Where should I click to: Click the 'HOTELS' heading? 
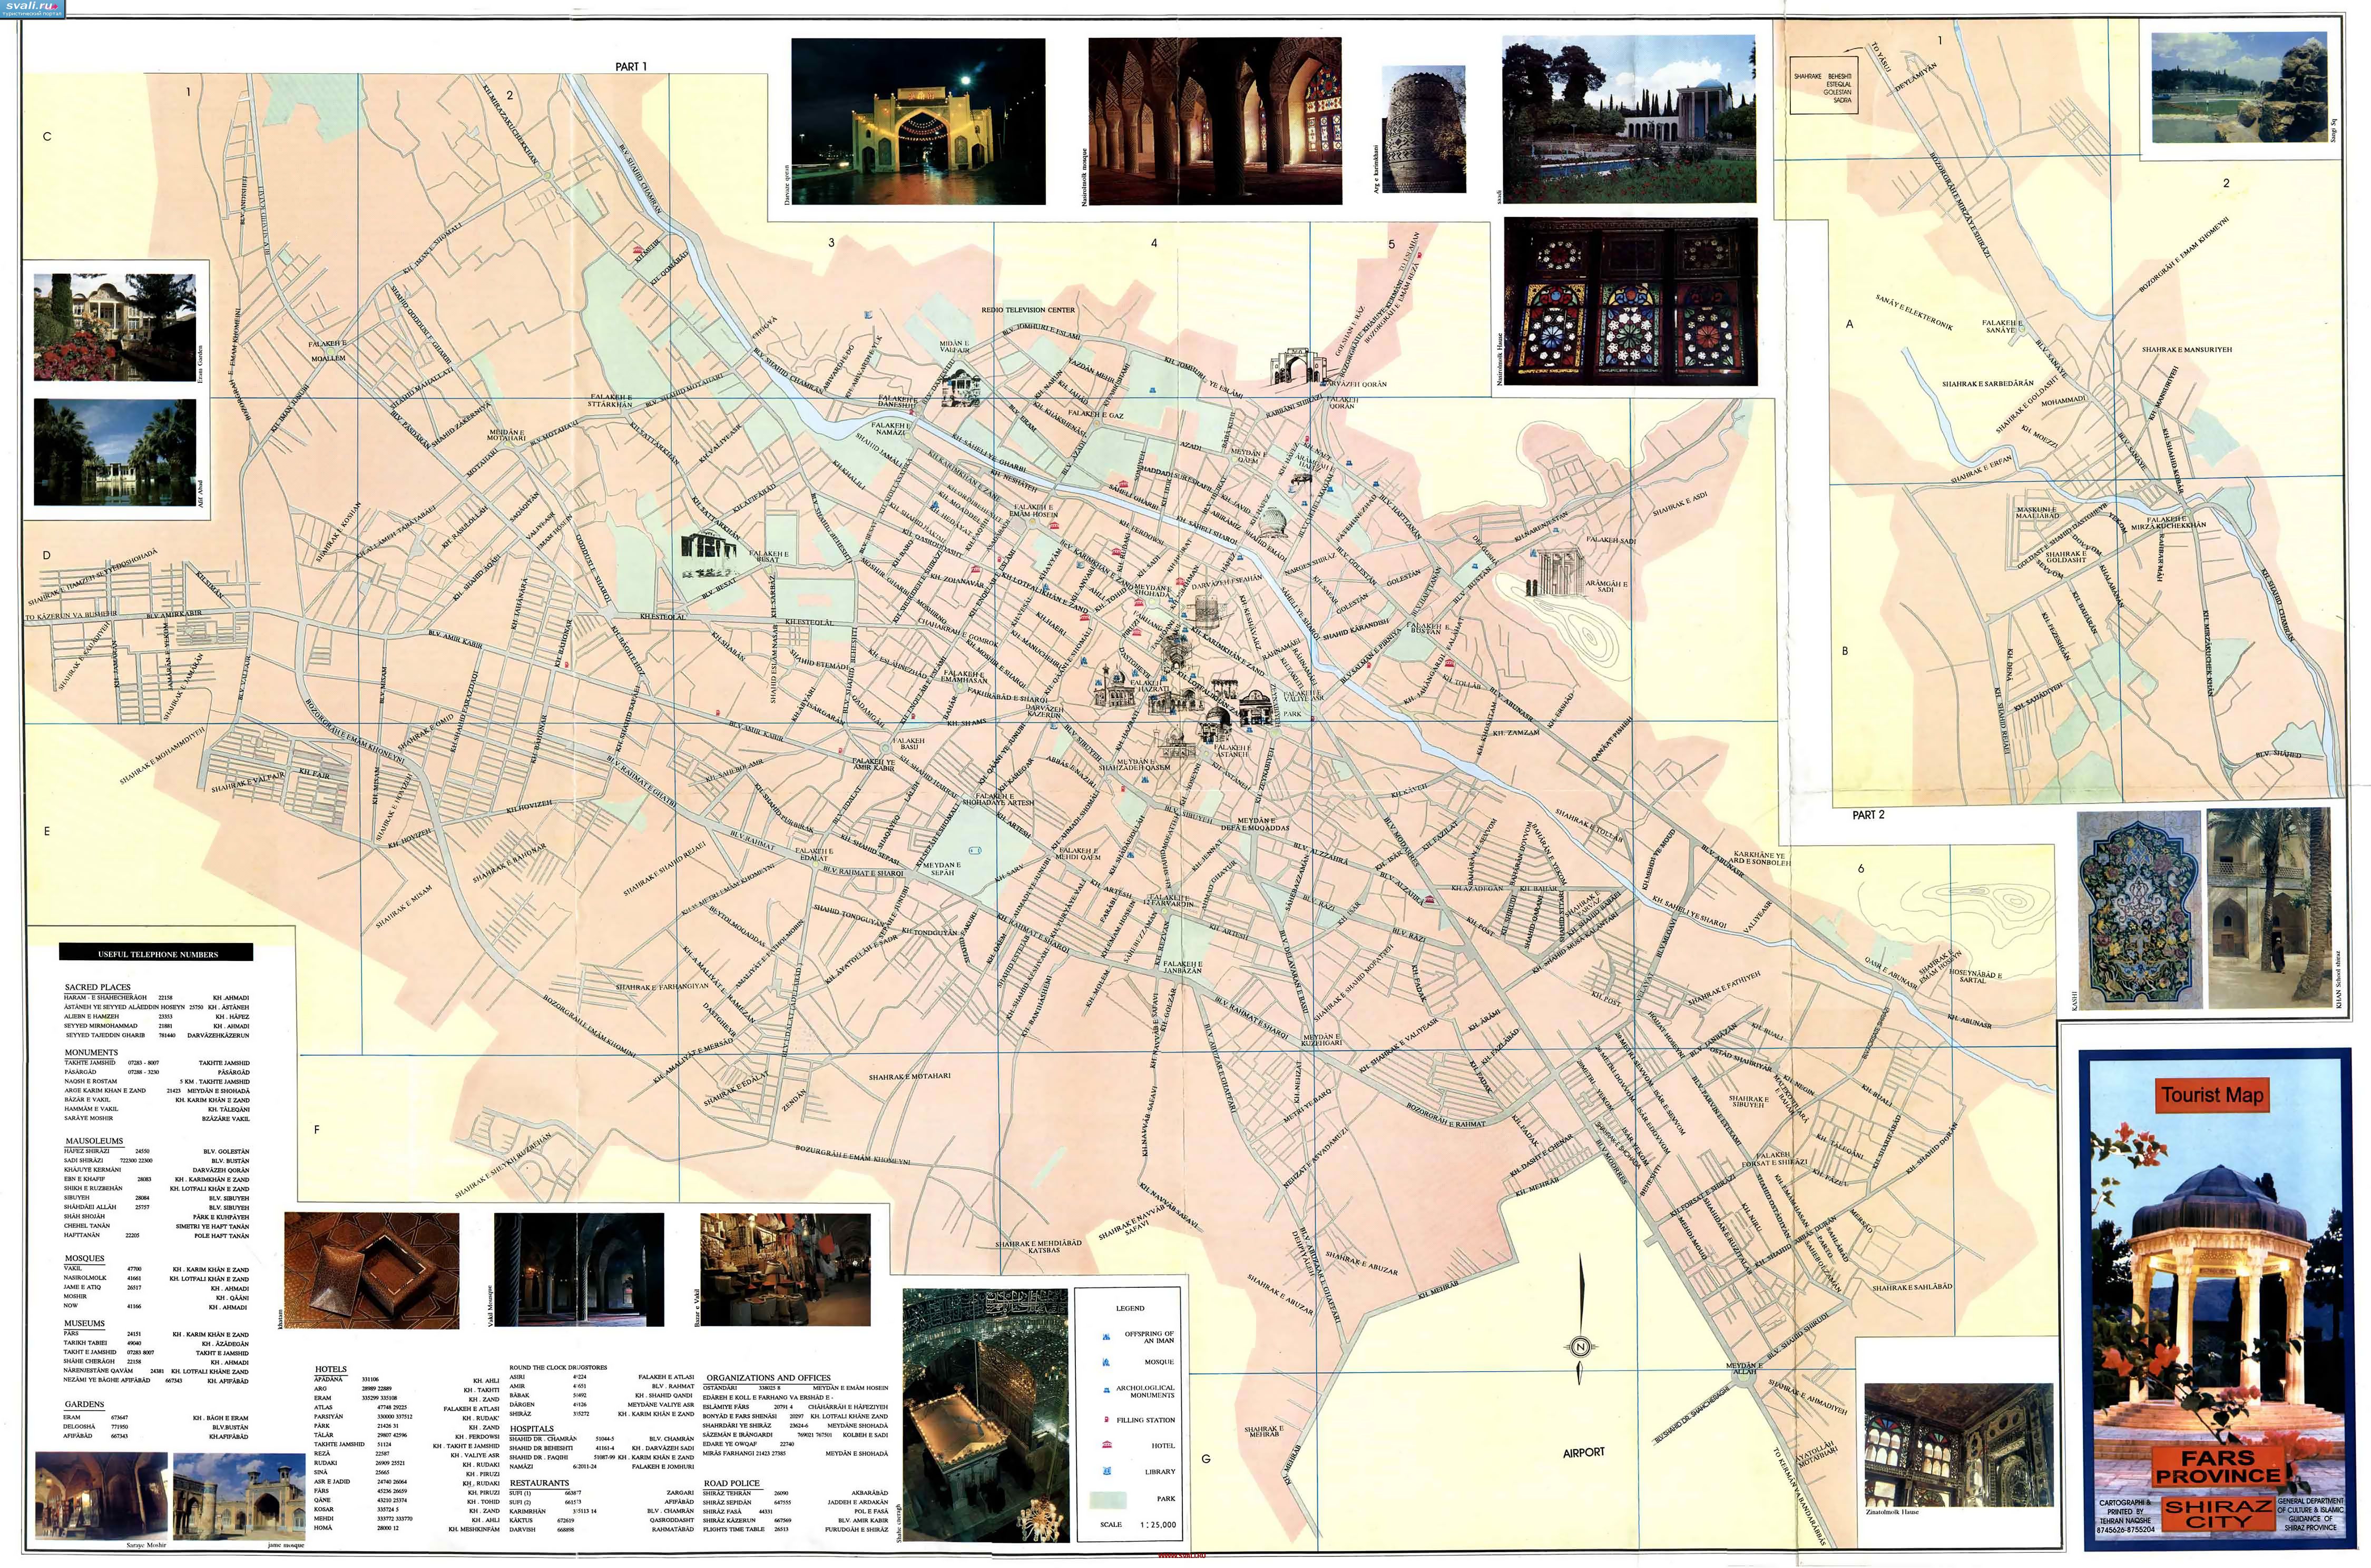tap(331, 1369)
